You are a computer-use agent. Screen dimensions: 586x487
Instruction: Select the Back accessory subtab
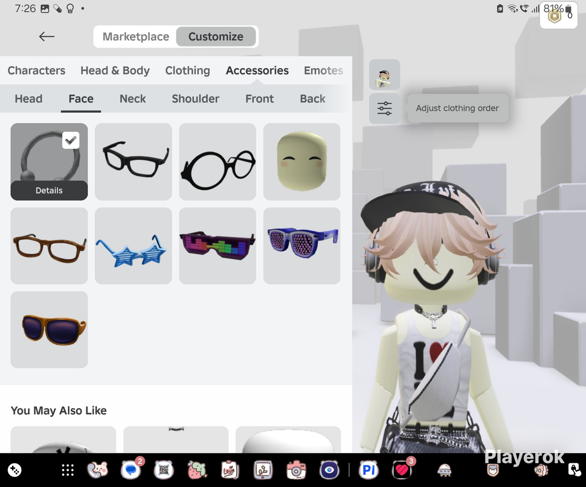click(313, 99)
